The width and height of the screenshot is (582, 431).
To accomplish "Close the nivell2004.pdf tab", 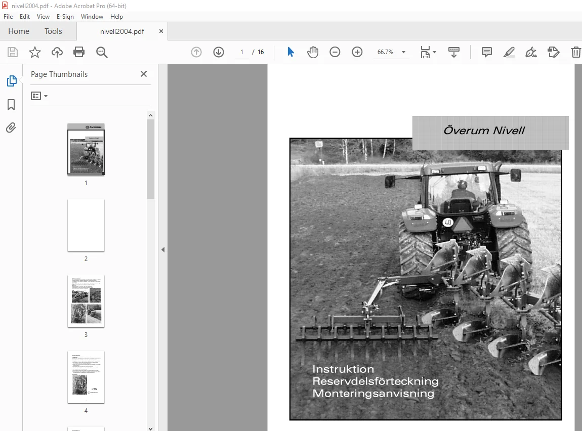I will (161, 31).
